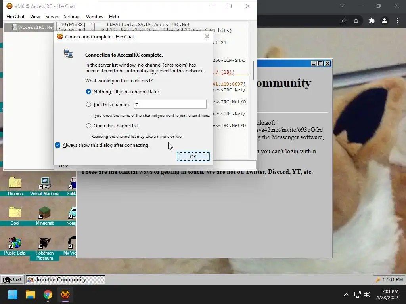Click HexChat scrollbar in chat log
The width and height of the screenshot is (406, 304).
click(253, 70)
